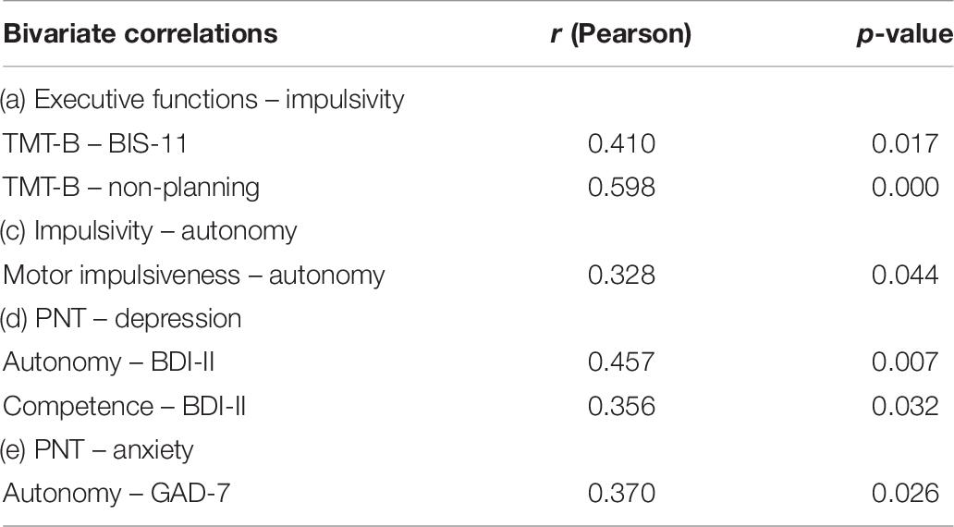Select the Autonomy – GAD-7 row label
Screen dimensions: 954x527
[116, 494]
